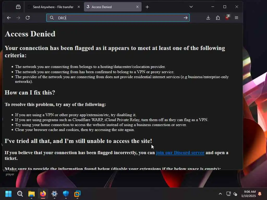267x200 pixels.
Task: Select the Access Denied tab
Action: pos(113,7)
